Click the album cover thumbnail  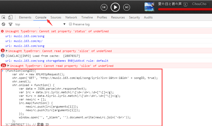(x=149, y=7)
